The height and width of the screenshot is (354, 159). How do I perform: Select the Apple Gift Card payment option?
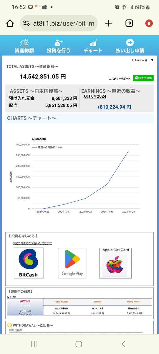(x=115, y=263)
